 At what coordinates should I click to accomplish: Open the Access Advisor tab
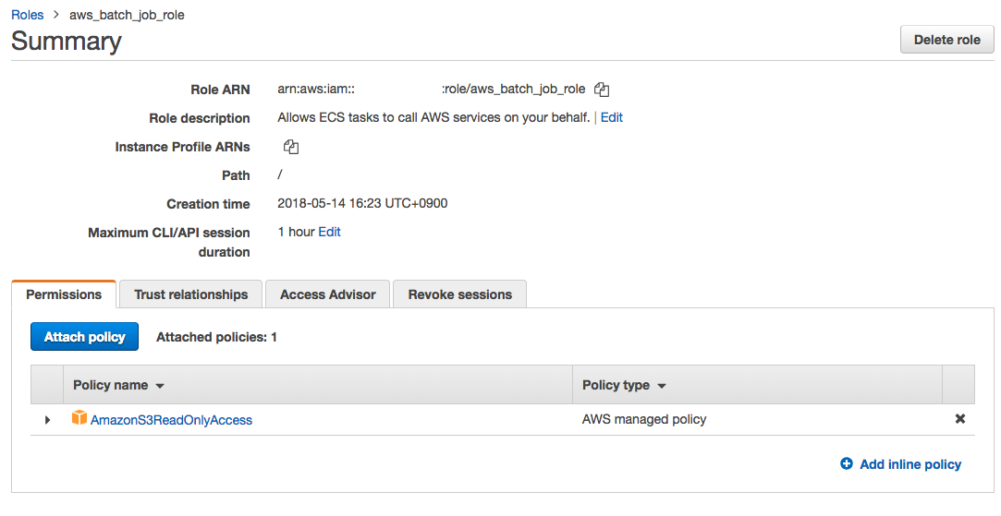(x=328, y=294)
